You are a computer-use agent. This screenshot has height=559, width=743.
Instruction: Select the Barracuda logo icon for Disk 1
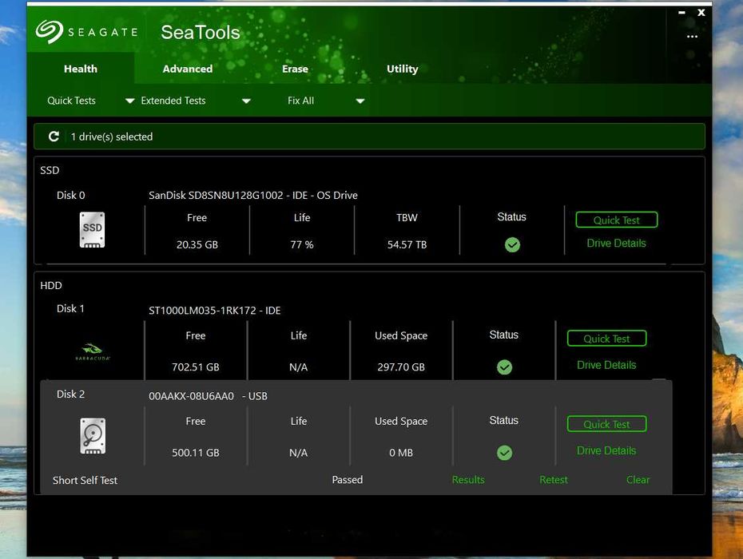tap(93, 351)
